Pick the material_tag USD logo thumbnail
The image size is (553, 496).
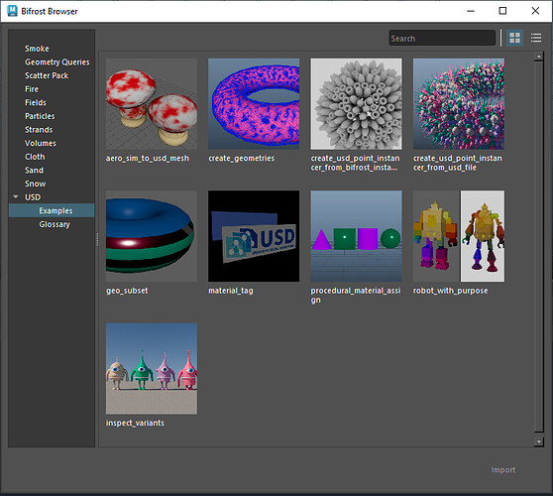pyautogui.click(x=254, y=236)
